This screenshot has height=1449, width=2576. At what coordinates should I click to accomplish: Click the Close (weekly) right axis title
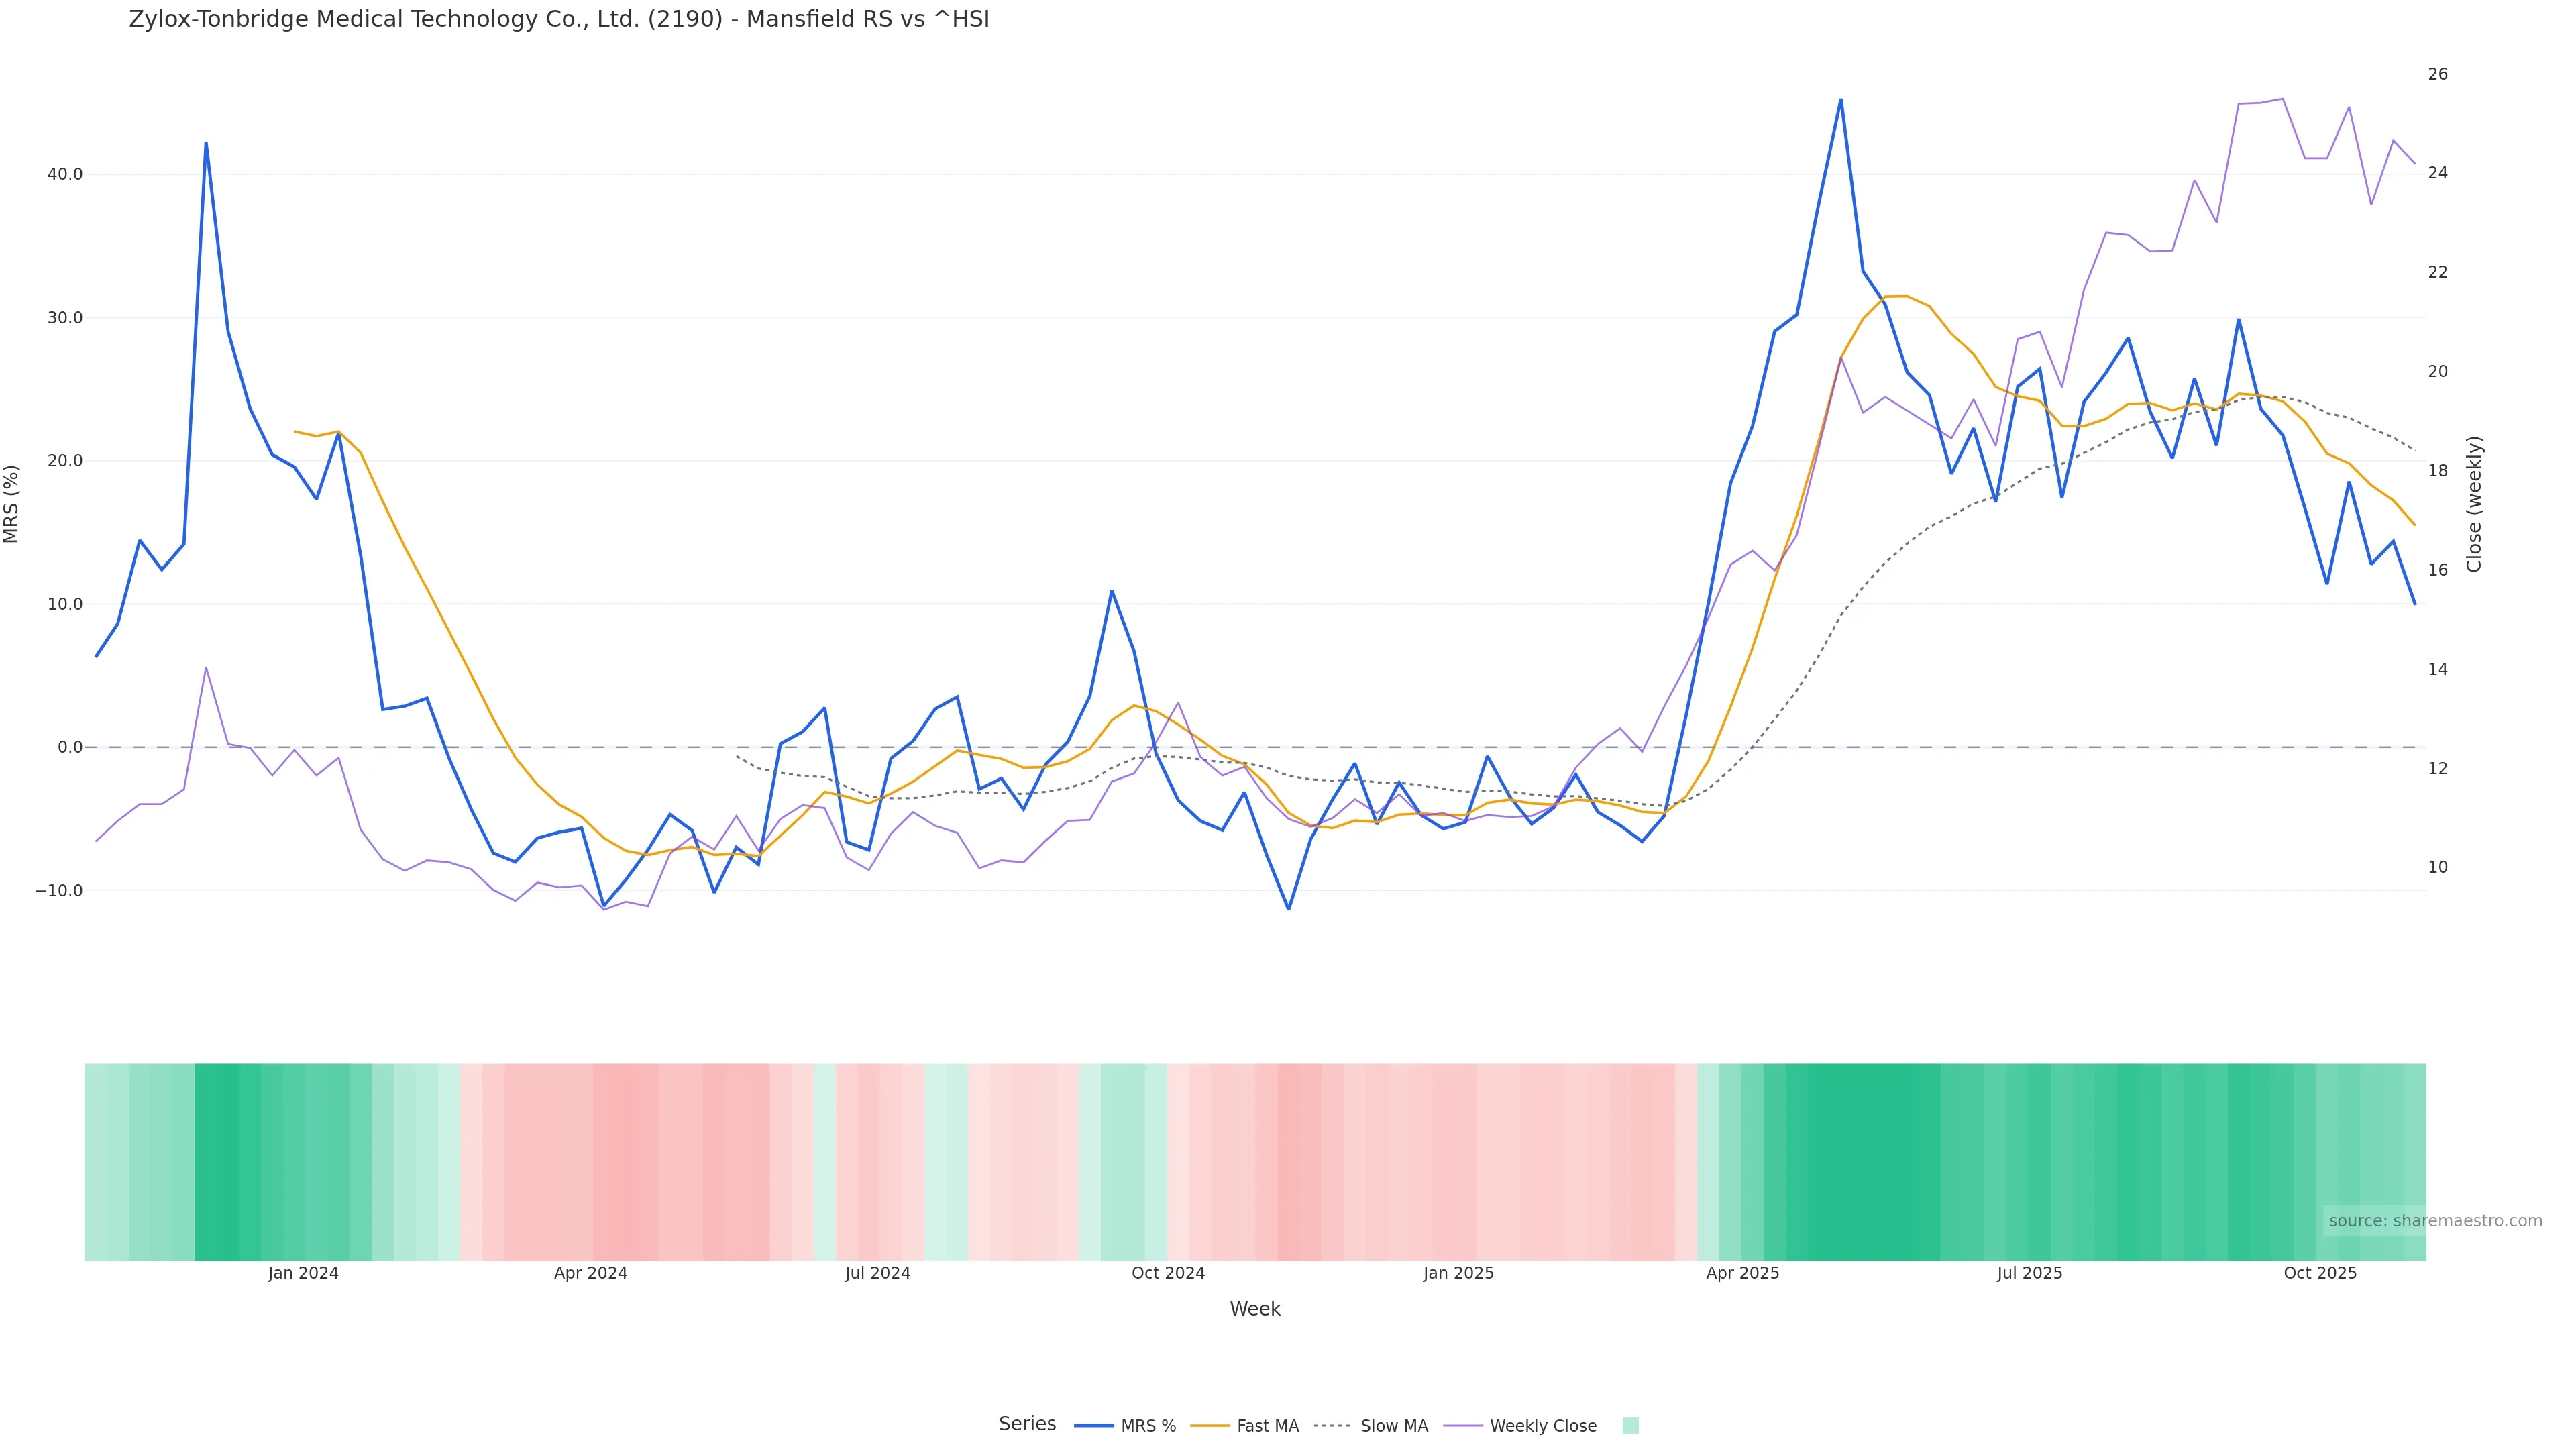coord(2474,504)
